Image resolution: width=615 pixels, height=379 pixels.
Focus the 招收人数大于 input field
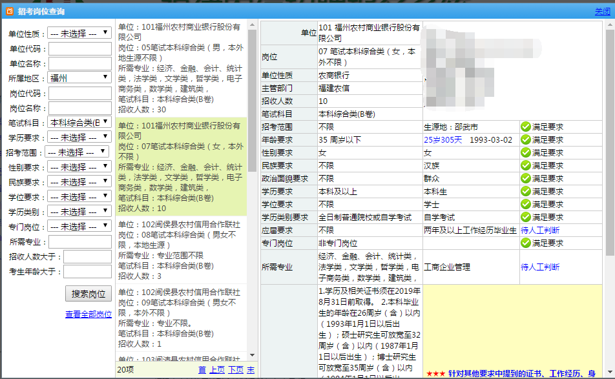[x=87, y=257]
